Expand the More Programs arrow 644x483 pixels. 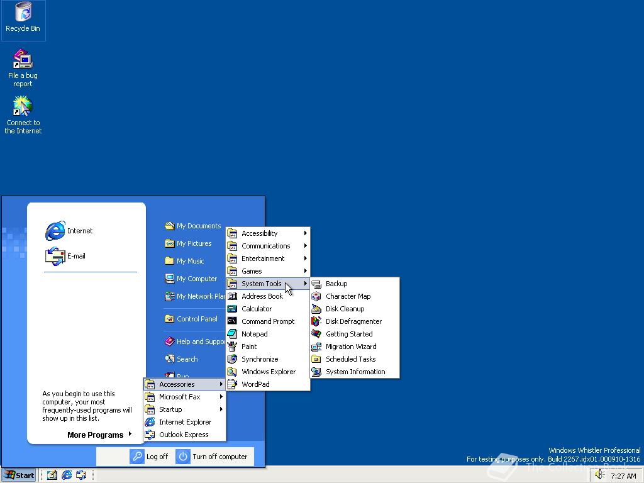tap(130, 434)
